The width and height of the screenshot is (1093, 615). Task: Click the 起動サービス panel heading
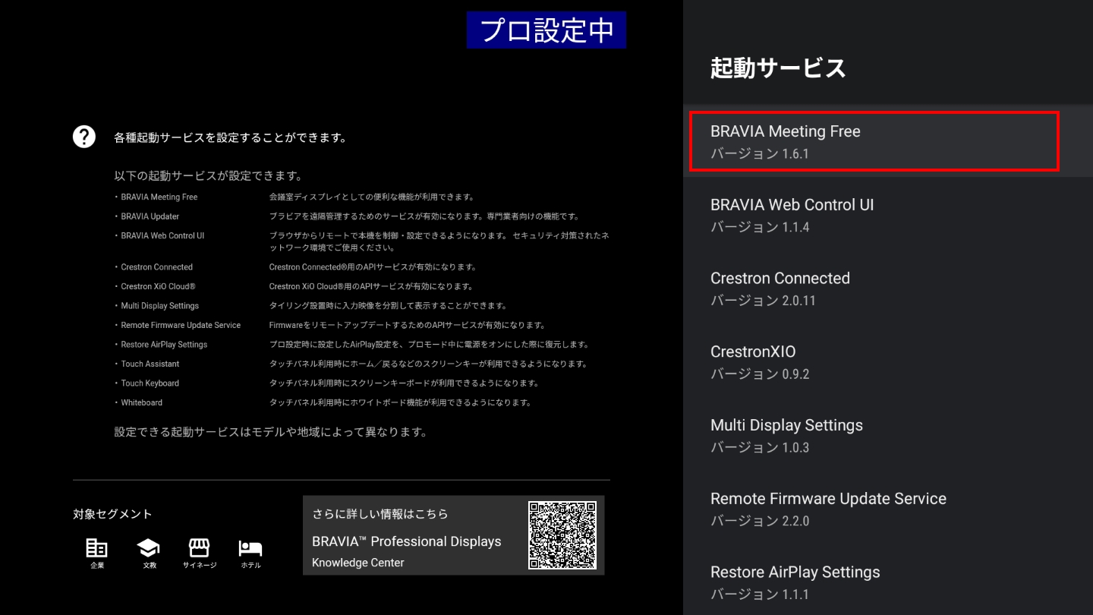778,68
